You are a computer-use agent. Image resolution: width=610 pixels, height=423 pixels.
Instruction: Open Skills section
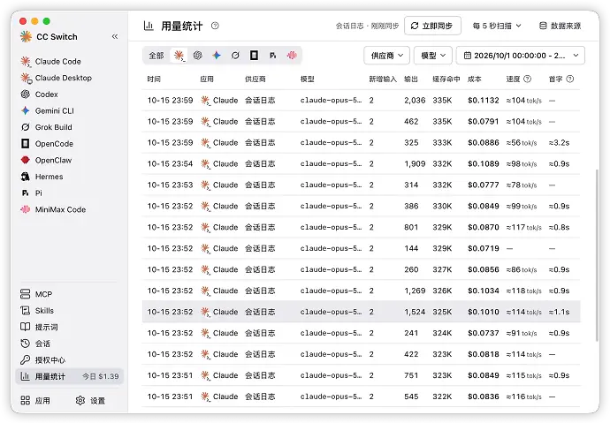pos(37,311)
